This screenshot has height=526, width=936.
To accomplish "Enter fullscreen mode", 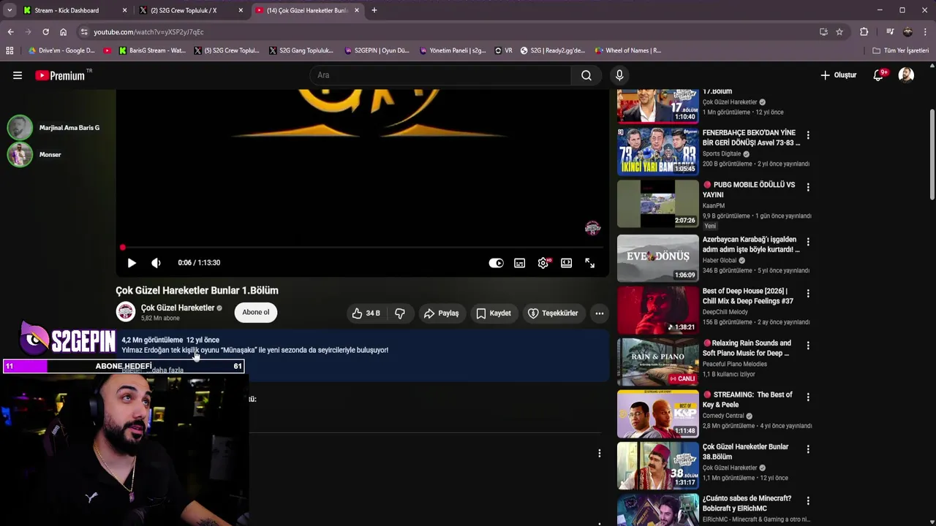I will (590, 263).
